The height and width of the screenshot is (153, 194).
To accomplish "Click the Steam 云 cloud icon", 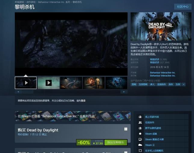I will pyautogui.click(x=140, y=145).
